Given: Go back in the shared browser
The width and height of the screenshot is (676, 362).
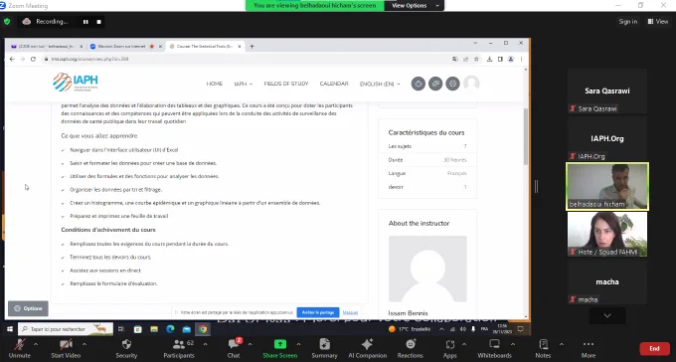Looking at the screenshot, I should 12,59.
